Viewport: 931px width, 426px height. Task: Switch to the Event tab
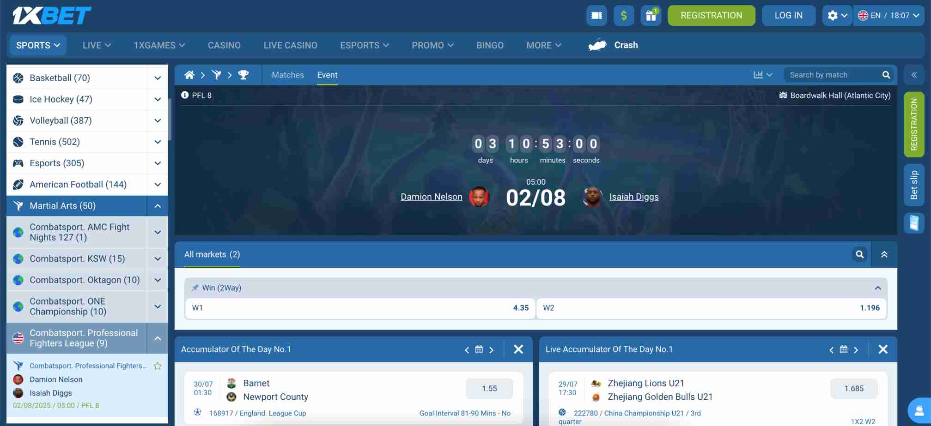tap(327, 75)
